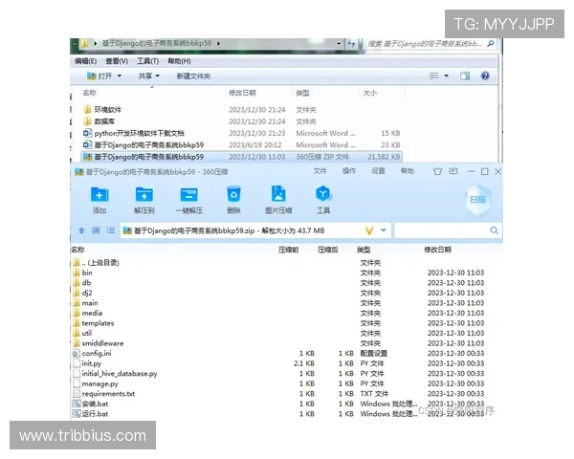The width and height of the screenshot is (574, 459).
Task: Sort by 大小 column in Explorer
Action: [x=369, y=93]
